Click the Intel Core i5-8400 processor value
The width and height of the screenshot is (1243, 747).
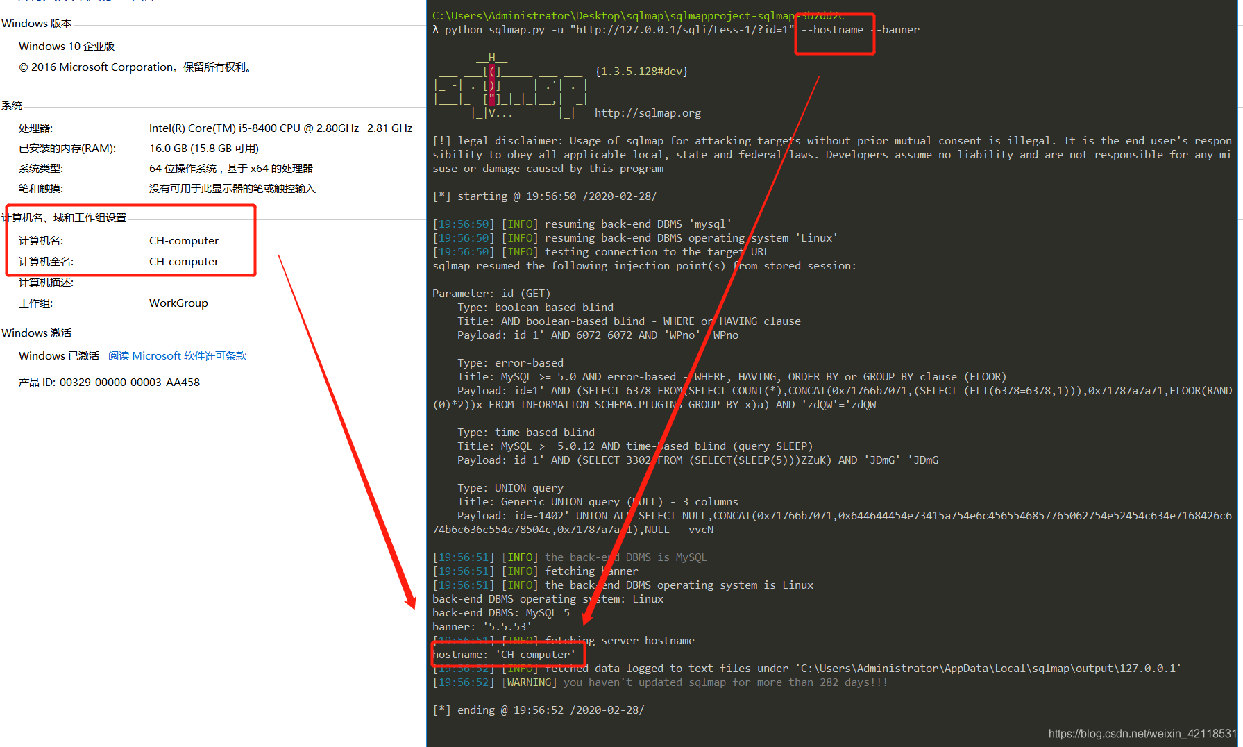click(280, 128)
